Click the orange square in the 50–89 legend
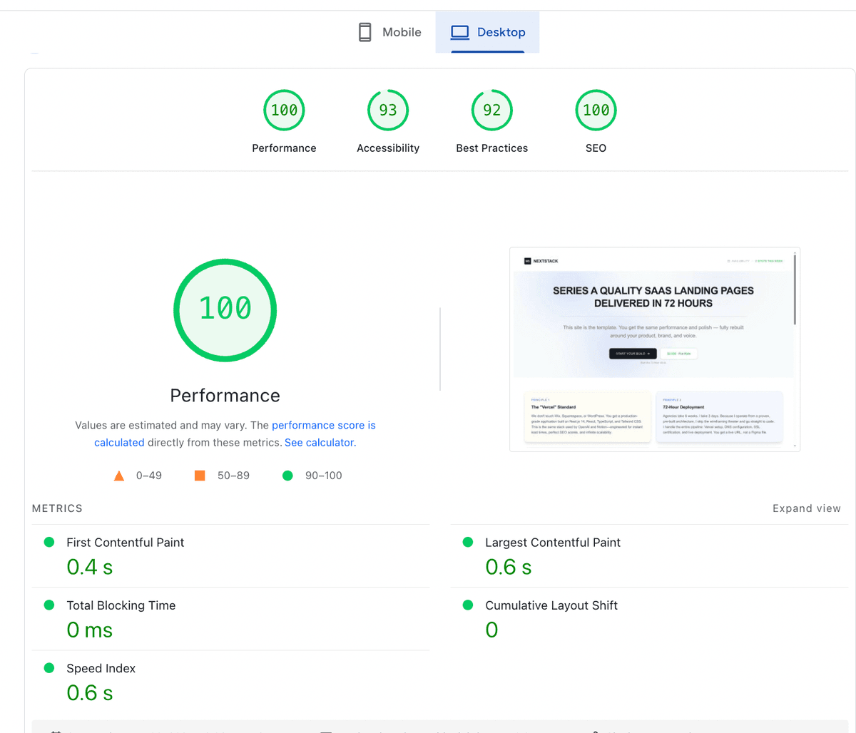Screen dimensions: 856x733 click(x=200, y=475)
